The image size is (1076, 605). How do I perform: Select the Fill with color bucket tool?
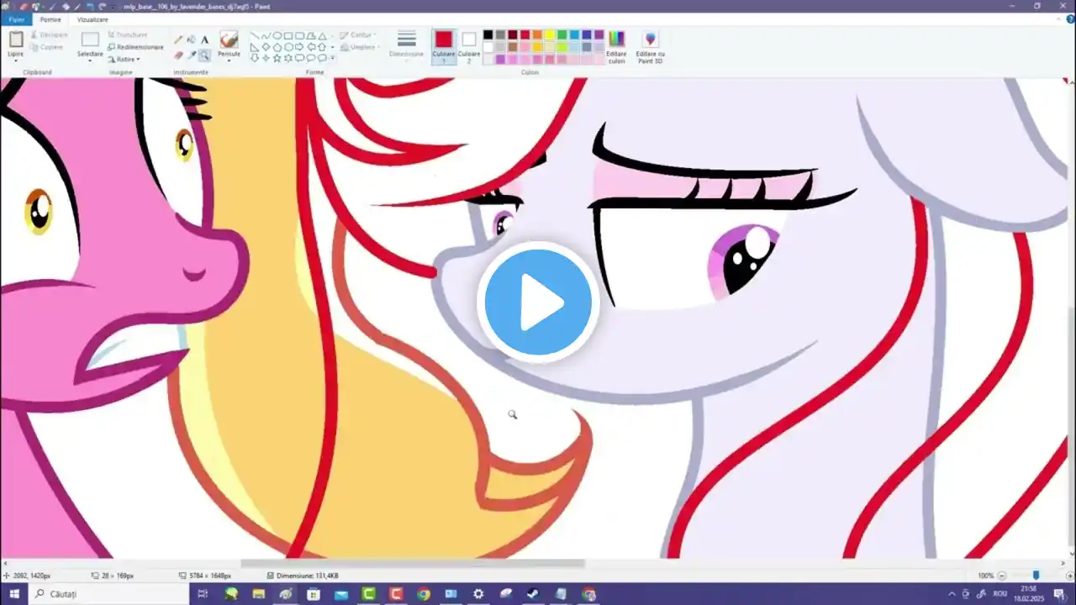tap(191, 39)
